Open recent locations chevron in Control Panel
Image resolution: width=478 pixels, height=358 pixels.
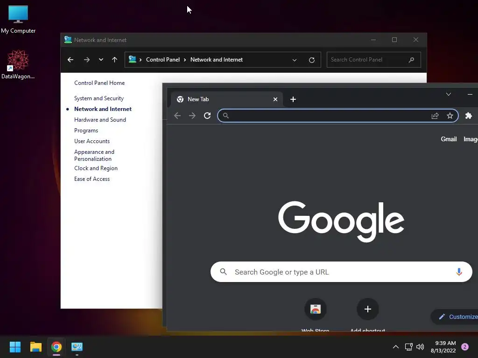[x=101, y=60]
